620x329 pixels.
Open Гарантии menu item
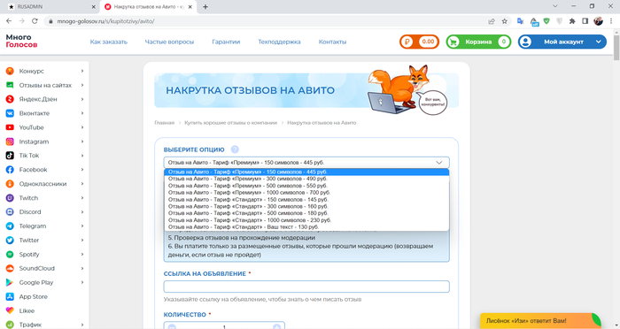(226, 42)
